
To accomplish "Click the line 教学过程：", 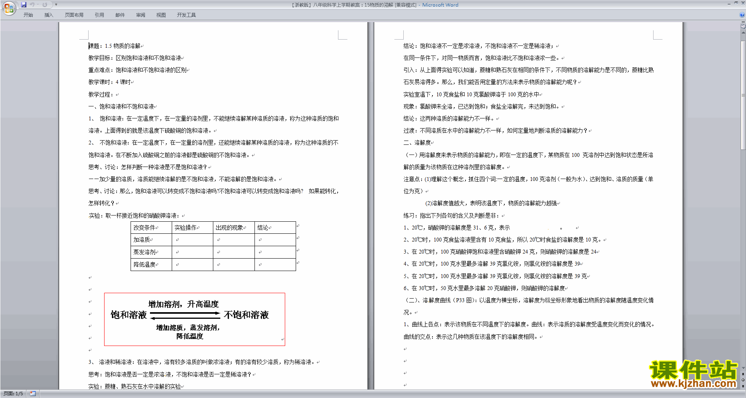I will pyautogui.click(x=101, y=94).
